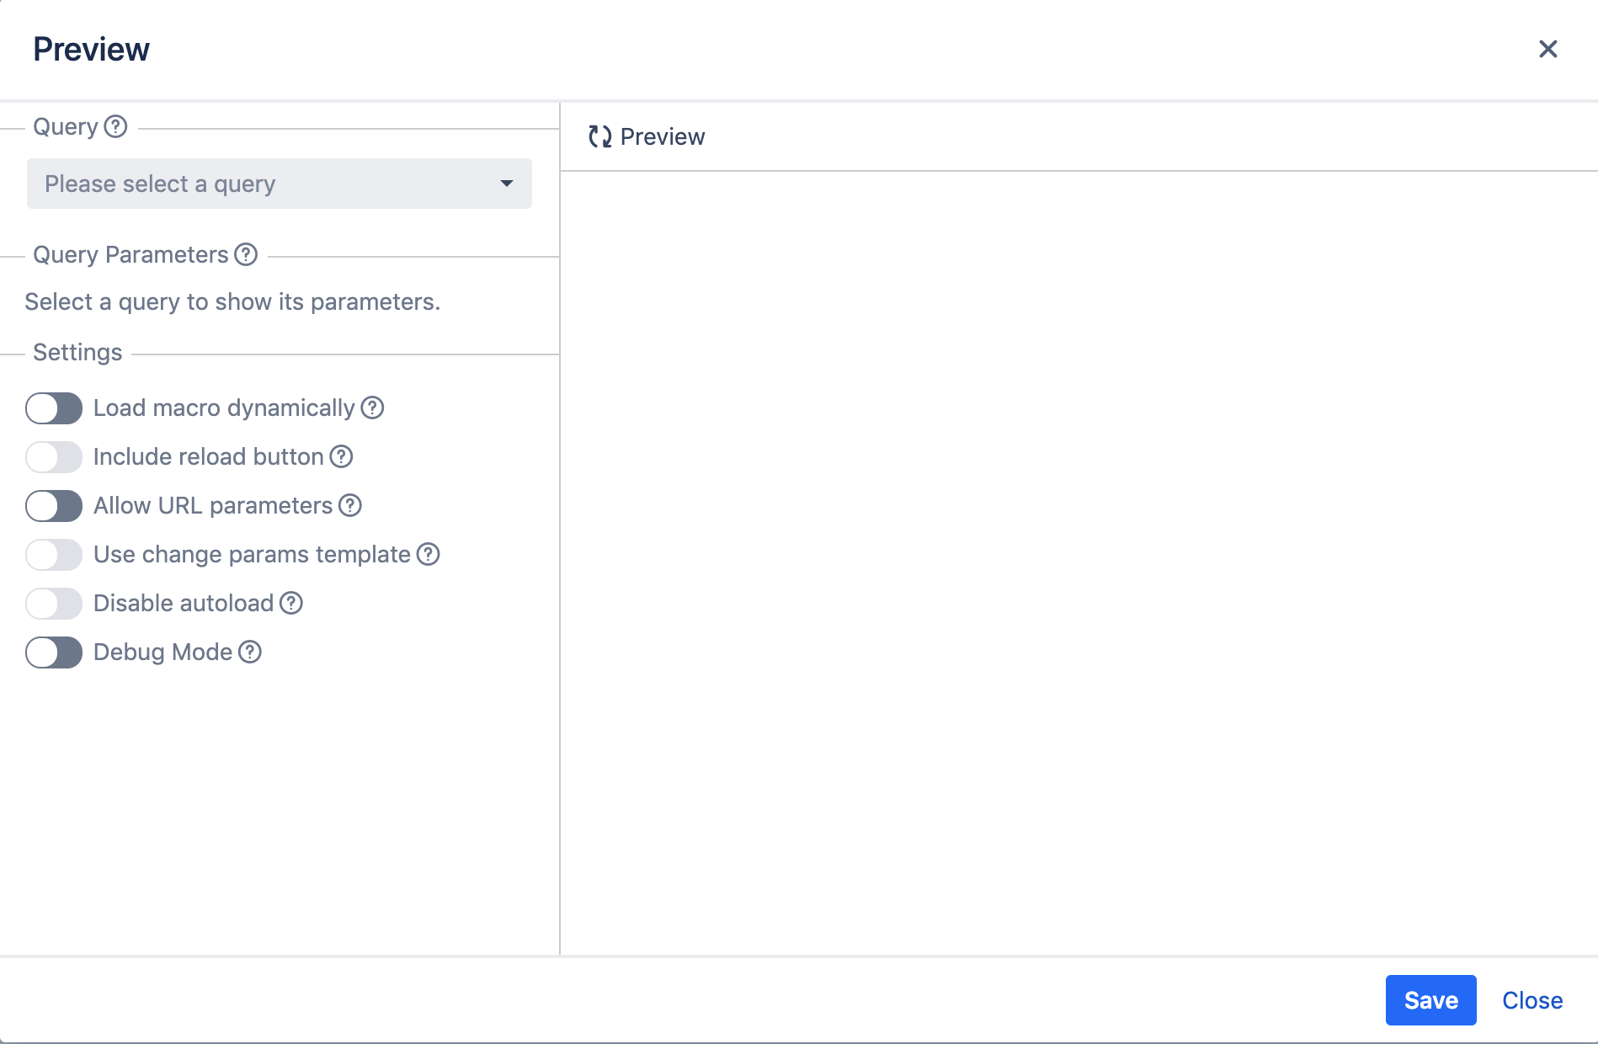
Task: Open help for Include reload button
Action: pos(341,457)
